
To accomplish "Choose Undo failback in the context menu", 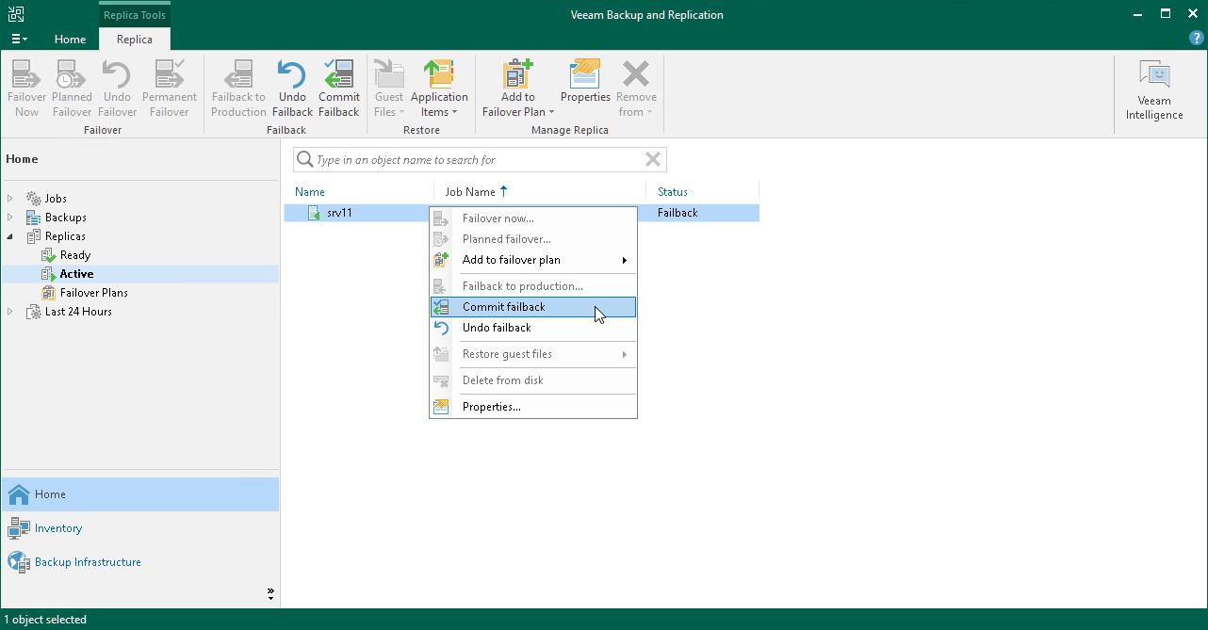I will (x=533, y=328).
